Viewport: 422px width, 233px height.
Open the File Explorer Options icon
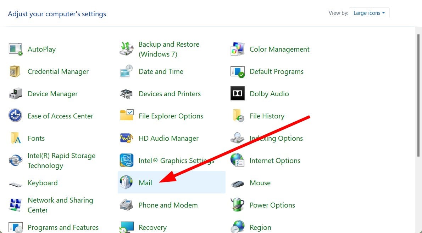(127, 116)
